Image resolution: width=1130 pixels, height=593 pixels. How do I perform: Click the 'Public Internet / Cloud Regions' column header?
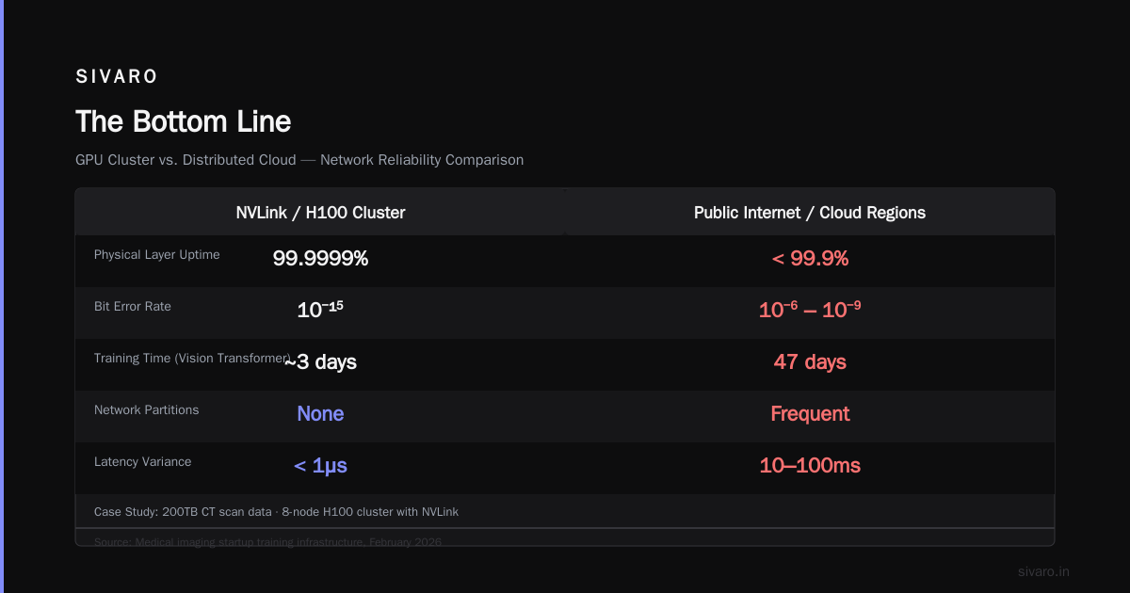click(810, 213)
